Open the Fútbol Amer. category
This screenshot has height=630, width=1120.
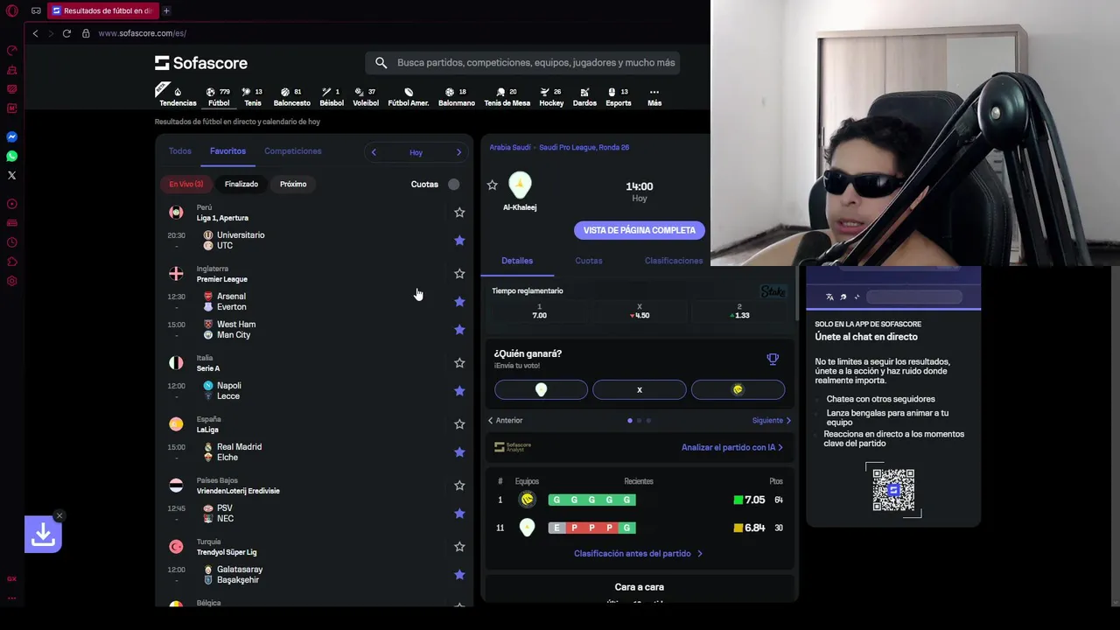tap(409, 96)
